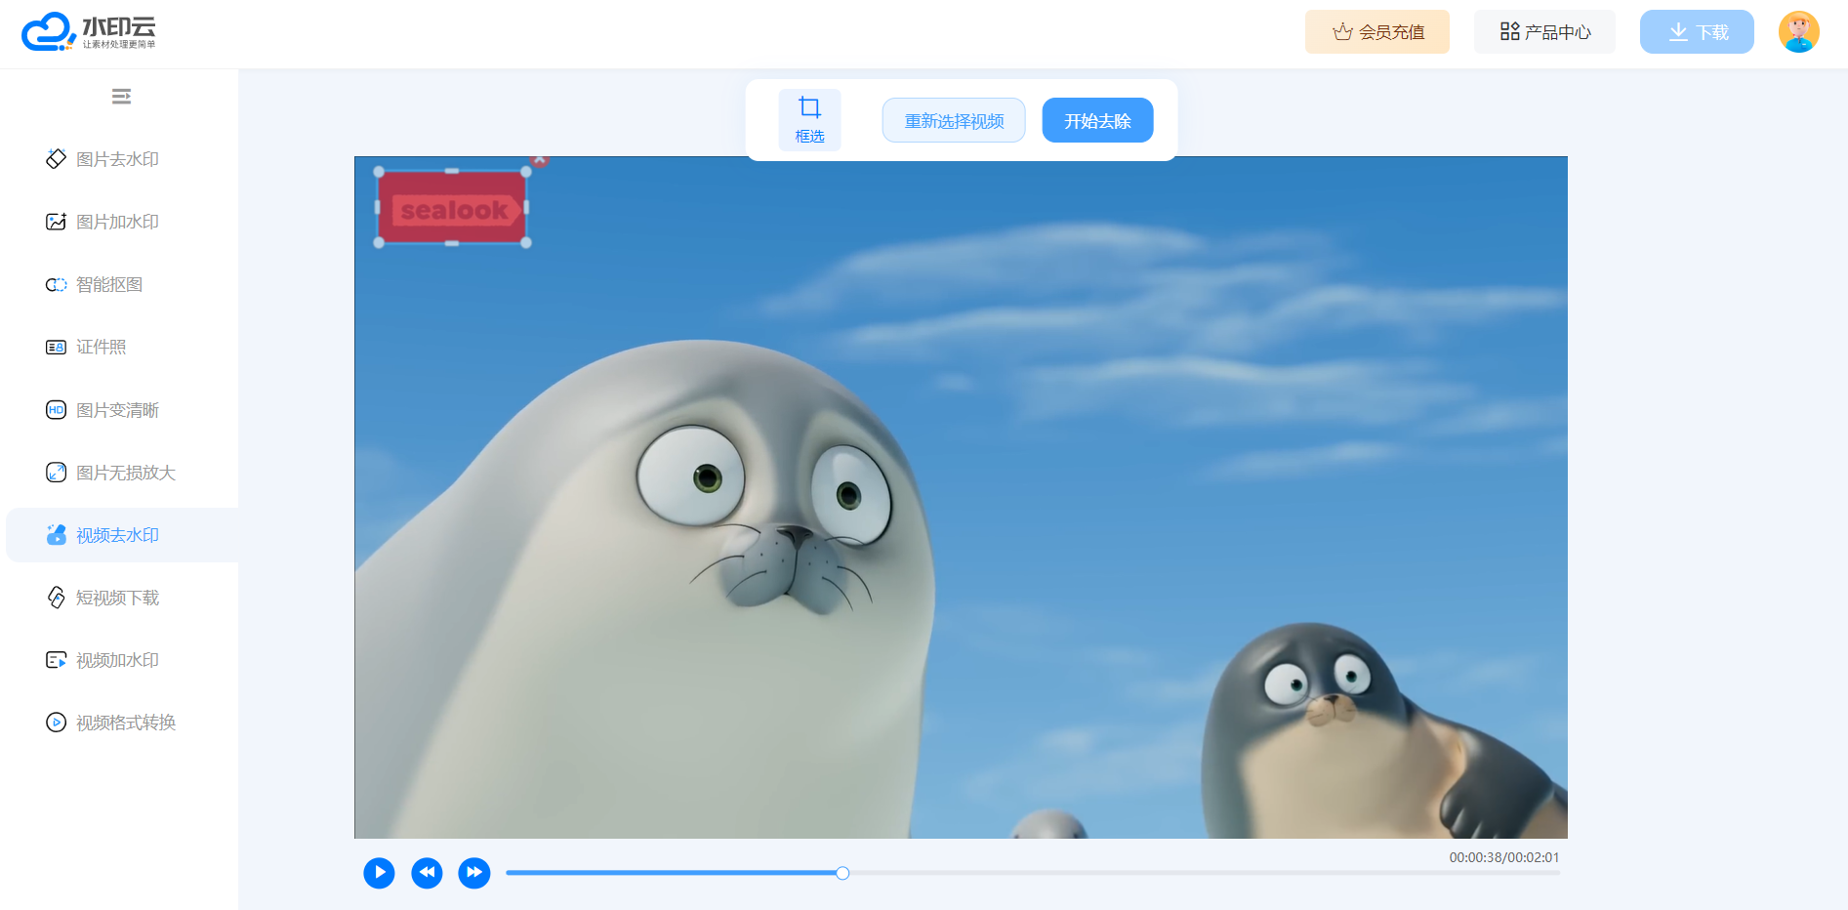
Task: Open 图片变清晰 HD enhance tool
Action: click(116, 410)
